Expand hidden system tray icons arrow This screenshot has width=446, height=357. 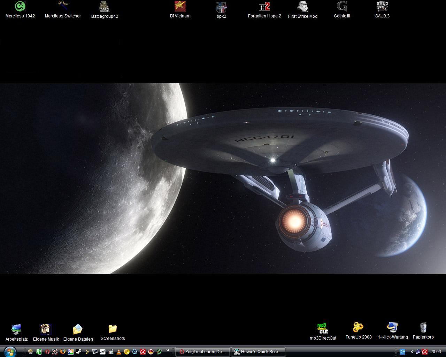[412, 352]
